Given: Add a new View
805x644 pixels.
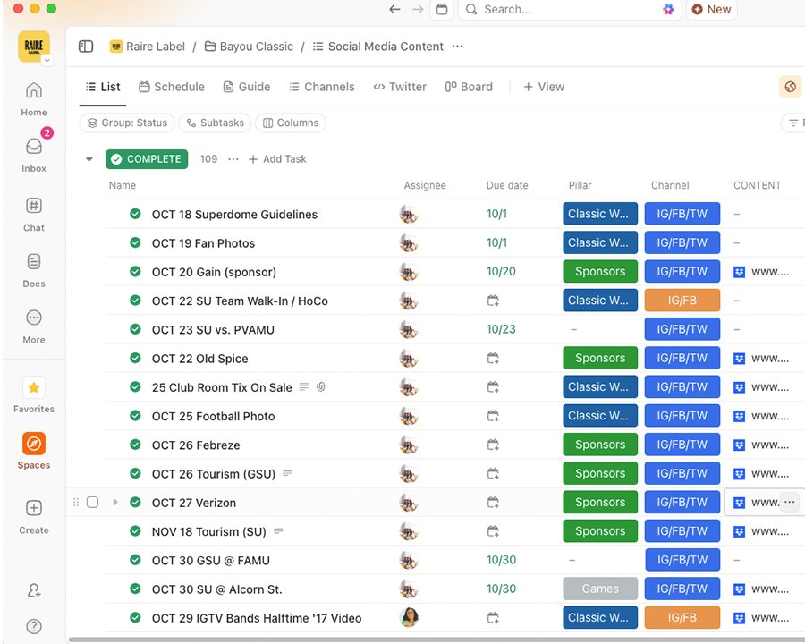Looking at the screenshot, I should (x=544, y=87).
